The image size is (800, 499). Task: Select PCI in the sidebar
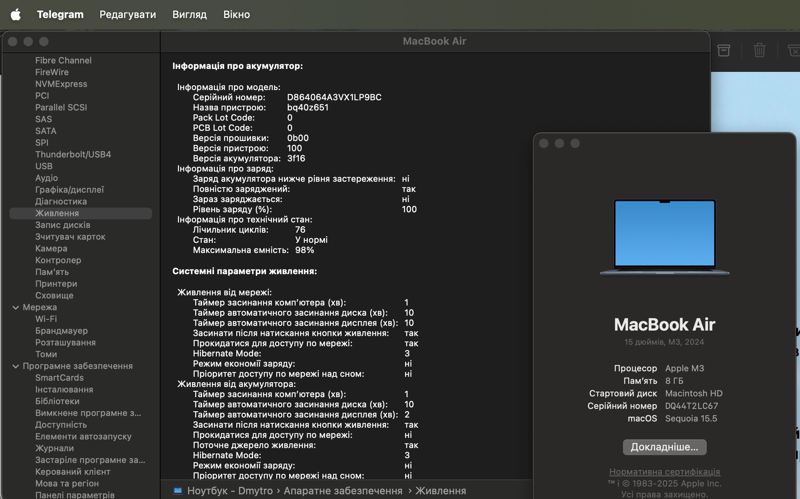click(42, 96)
